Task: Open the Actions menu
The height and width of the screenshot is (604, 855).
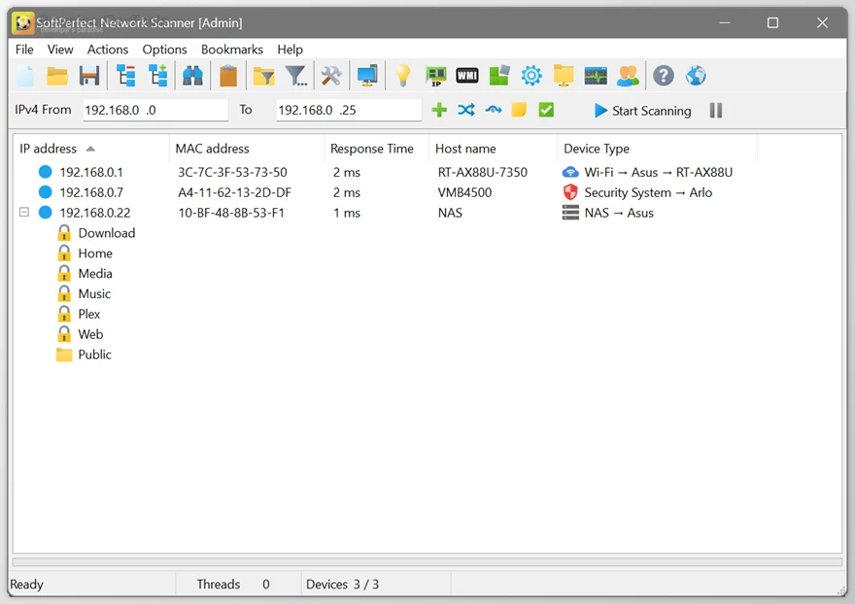Action: (x=108, y=50)
